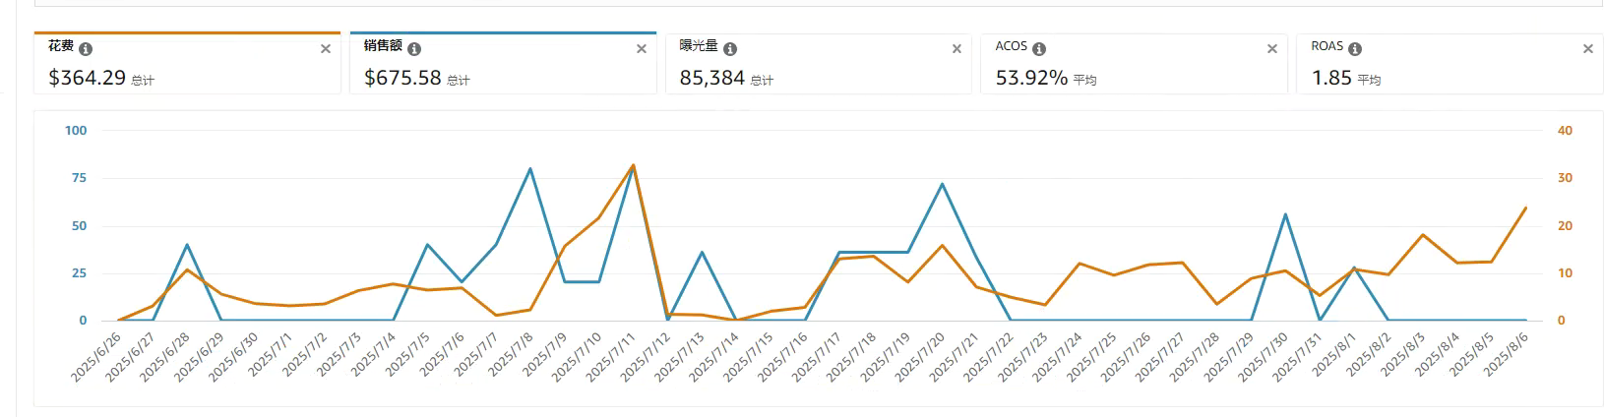Remove the ACOS metric card
The width and height of the screenshot is (1604, 417).
(1272, 49)
